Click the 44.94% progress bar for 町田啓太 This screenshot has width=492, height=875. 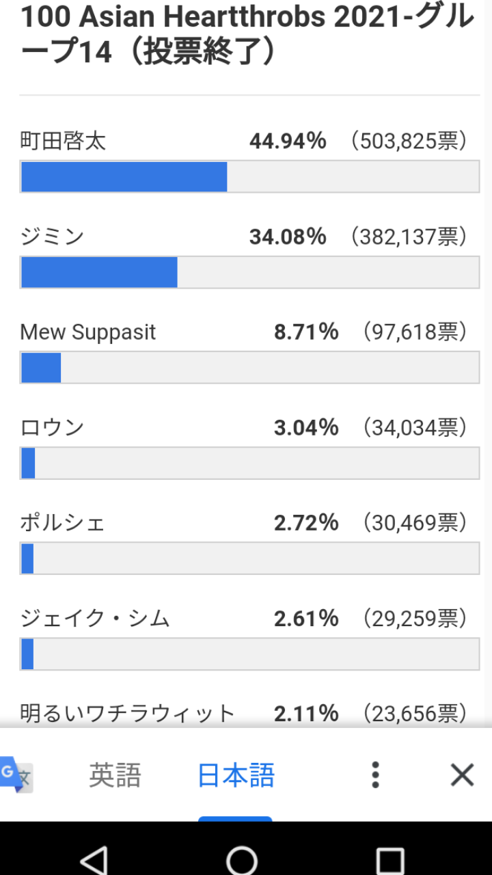pyautogui.click(x=249, y=176)
